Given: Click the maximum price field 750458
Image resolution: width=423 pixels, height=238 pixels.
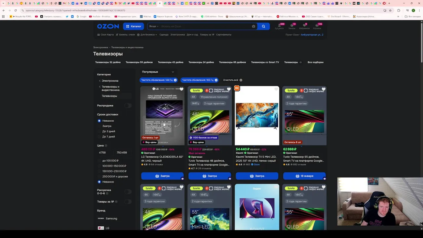Looking at the screenshot, I should click(122, 153).
